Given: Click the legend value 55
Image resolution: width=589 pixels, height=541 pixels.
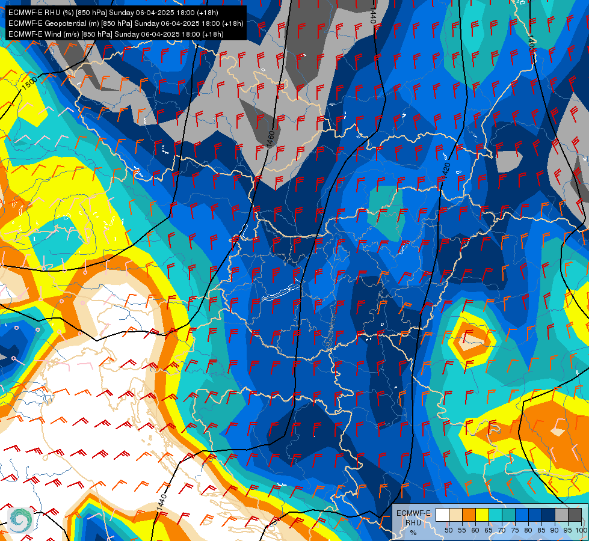Looking at the screenshot, I should 462,530.
